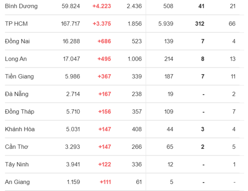Click the bold 312 deaths value
The height and width of the screenshot is (191, 248).
(200, 24)
